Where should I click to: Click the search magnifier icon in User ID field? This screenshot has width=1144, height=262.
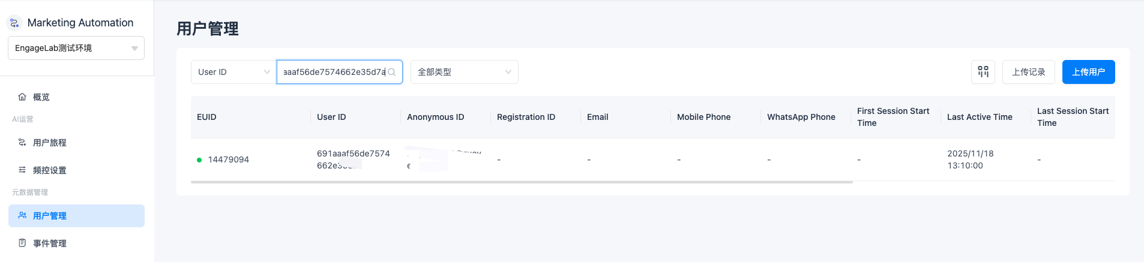click(392, 72)
